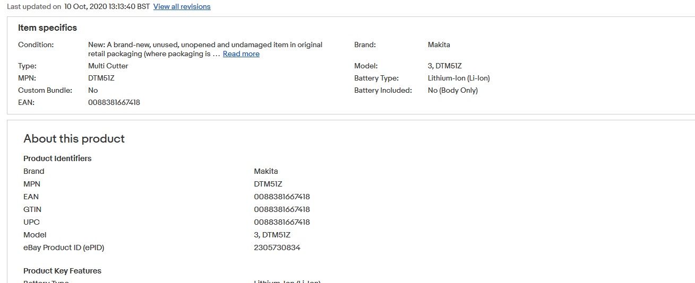Open the View all revisions link
This screenshot has width=695, height=283.
pyautogui.click(x=182, y=7)
